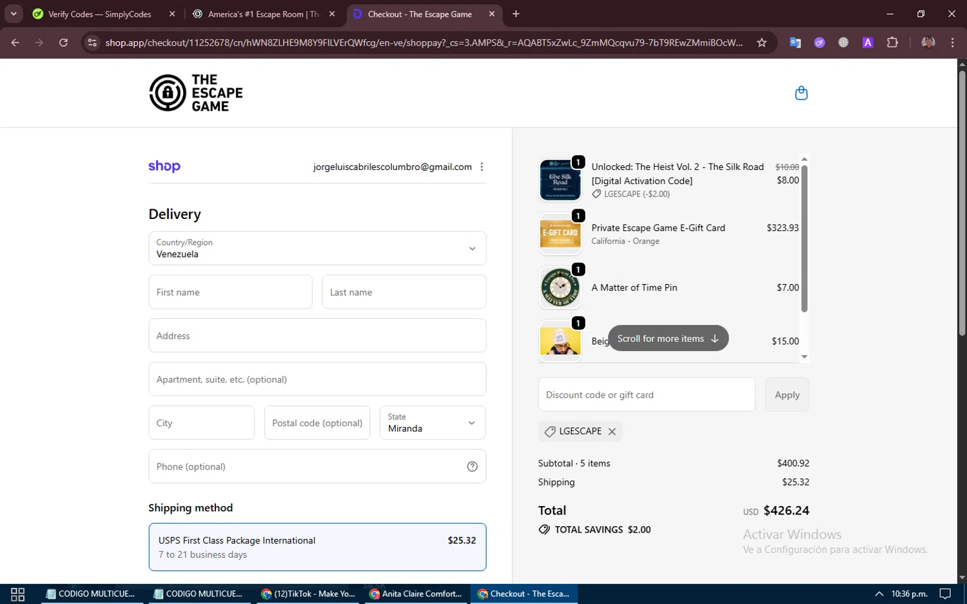This screenshot has width=967, height=604.
Task: Click Apply discount button
Action: (787, 395)
